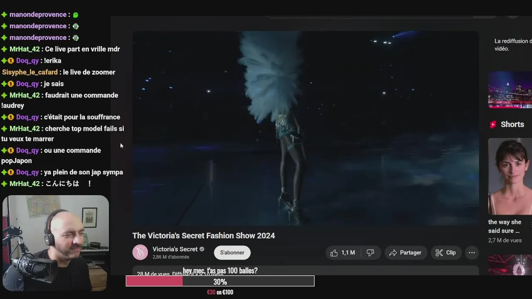Open the city skyline recommended video thumbnail
This screenshot has width=532, height=299.
tap(510, 90)
